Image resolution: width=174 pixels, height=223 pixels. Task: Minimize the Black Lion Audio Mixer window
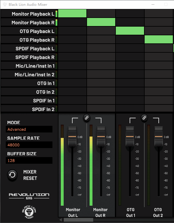tap(153, 4)
